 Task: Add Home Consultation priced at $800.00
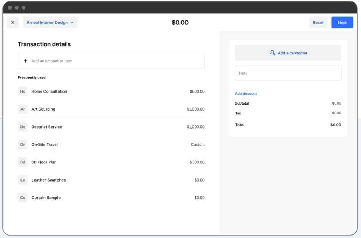[197, 91]
